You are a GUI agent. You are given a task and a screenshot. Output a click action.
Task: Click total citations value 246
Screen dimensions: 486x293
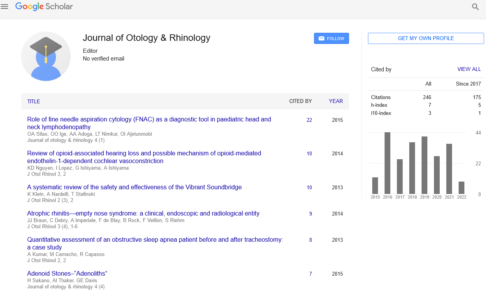coord(427,97)
